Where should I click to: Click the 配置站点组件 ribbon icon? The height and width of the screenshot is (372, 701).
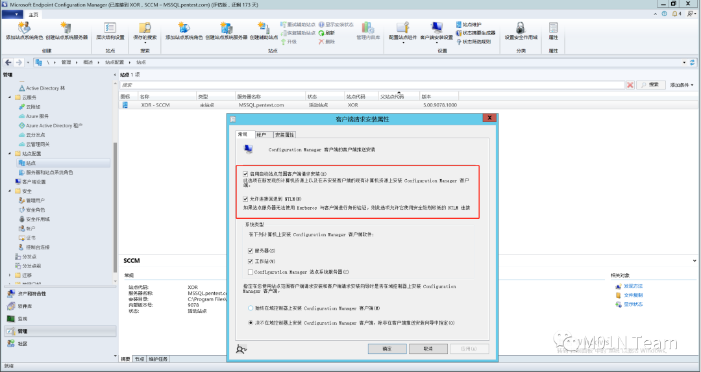403,28
